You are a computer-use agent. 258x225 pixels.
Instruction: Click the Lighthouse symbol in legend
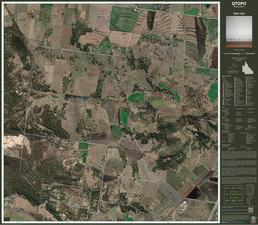tap(247, 93)
